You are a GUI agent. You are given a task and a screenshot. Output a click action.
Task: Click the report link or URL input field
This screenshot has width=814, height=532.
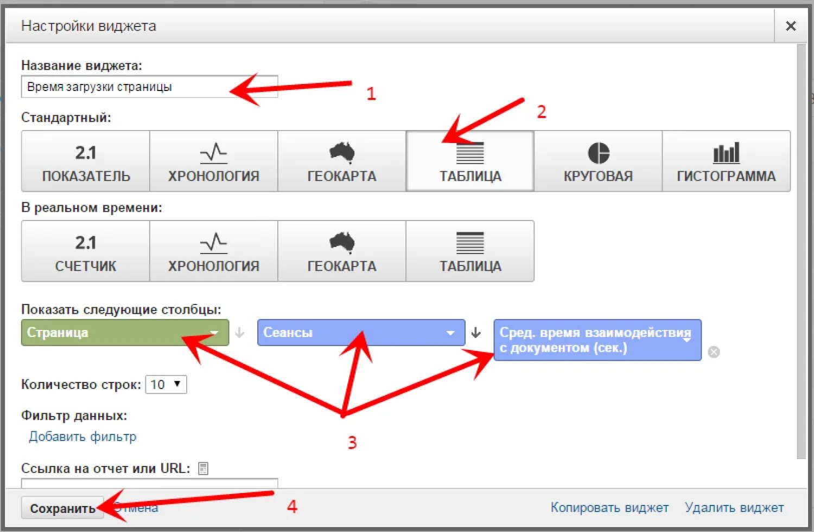coord(149,483)
